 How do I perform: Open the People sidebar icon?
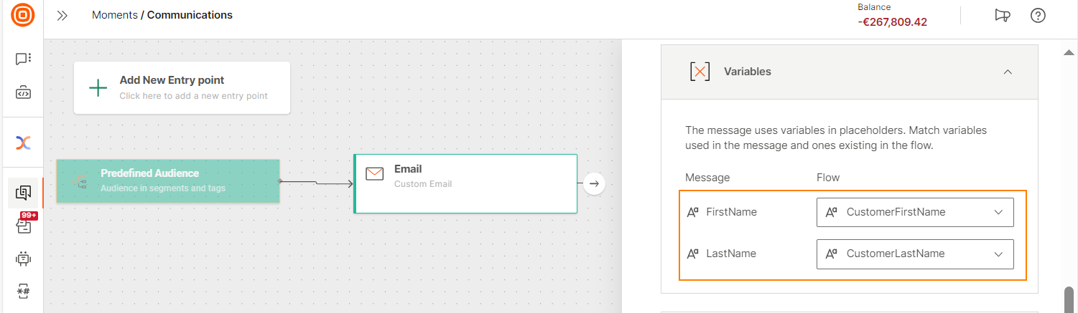coord(23,193)
